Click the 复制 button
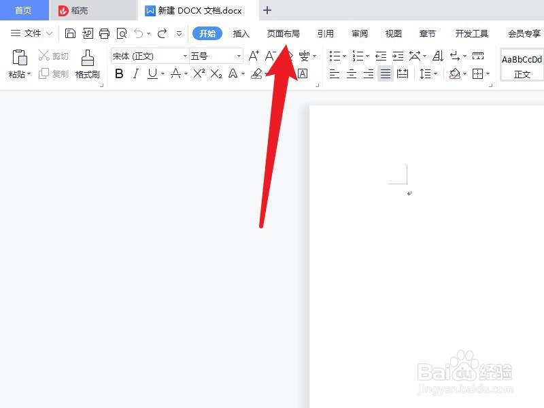This screenshot has height=408, width=544. coord(54,73)
